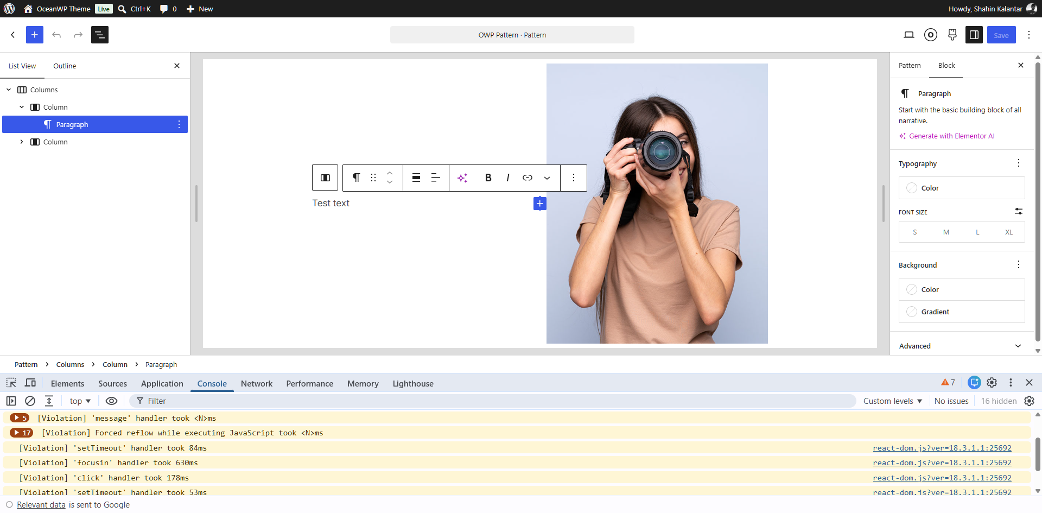Select the parent Column block icon
The image size is (1042, 513).
[x=325, y=178]
